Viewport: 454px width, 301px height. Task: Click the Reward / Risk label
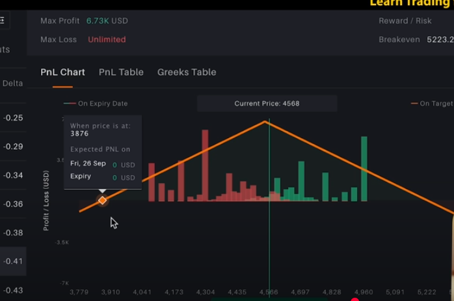coord(405,21)
